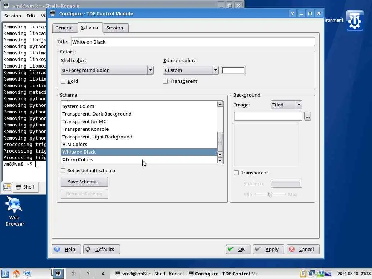Select XTerm Colors schema
The width and height of the screenshot is (372, 279).
[139, 160]
